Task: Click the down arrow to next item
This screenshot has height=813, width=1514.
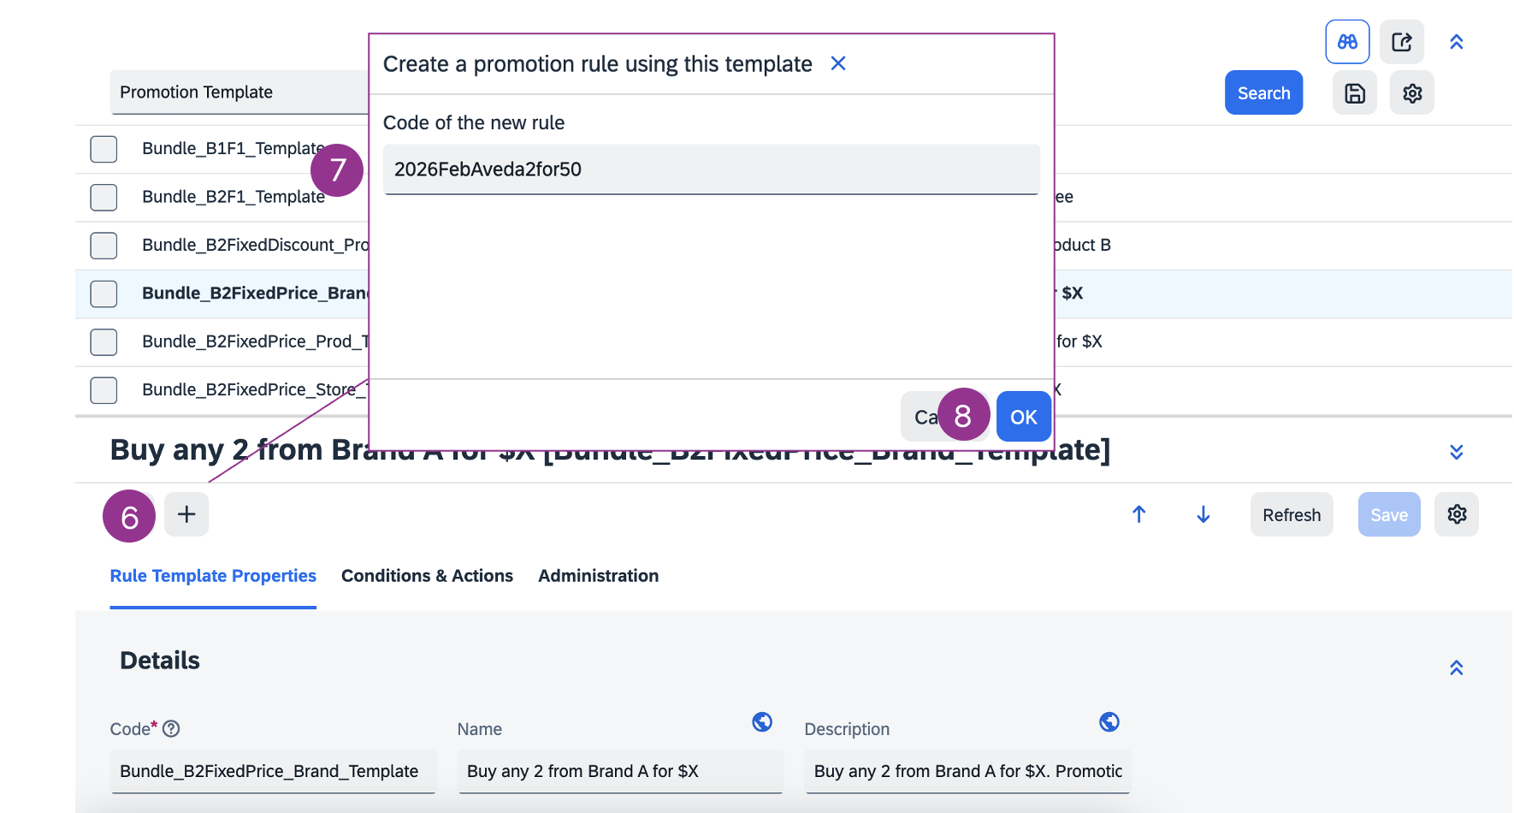Action: [1203, 514]
